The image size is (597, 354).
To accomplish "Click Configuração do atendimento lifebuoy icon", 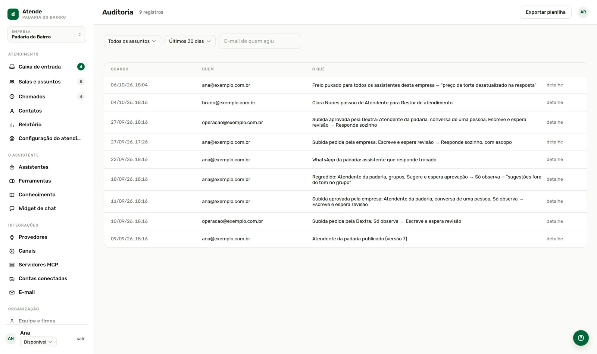I will 12,138.
